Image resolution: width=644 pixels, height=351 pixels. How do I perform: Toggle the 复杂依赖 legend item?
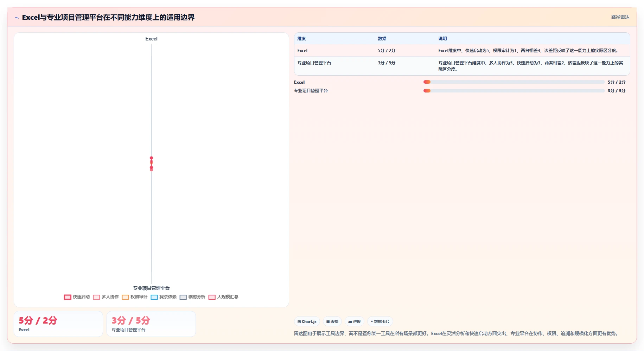[164, 297]
